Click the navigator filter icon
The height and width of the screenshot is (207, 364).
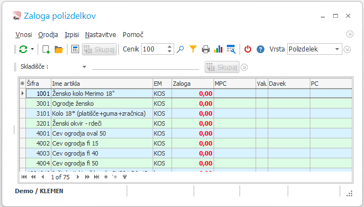coord(124,177)
